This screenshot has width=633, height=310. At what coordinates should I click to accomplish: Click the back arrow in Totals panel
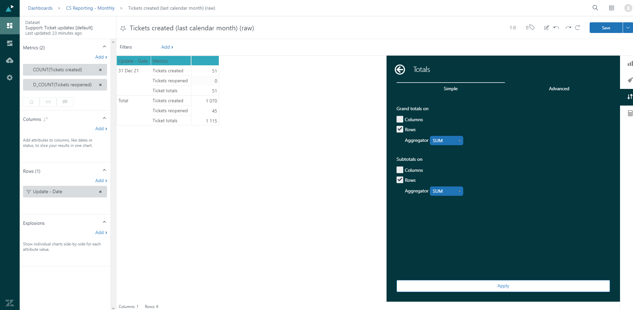400,69
